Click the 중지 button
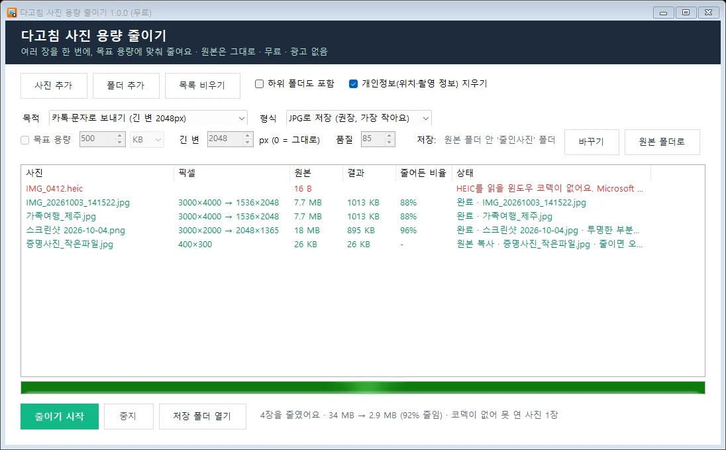 [x=129, y=416]
